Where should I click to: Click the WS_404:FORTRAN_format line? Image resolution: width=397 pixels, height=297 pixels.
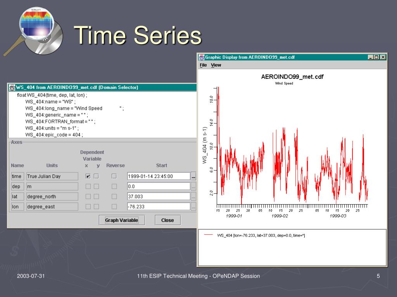60,121
